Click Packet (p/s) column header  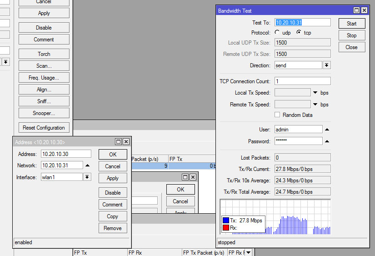(150, 159)
